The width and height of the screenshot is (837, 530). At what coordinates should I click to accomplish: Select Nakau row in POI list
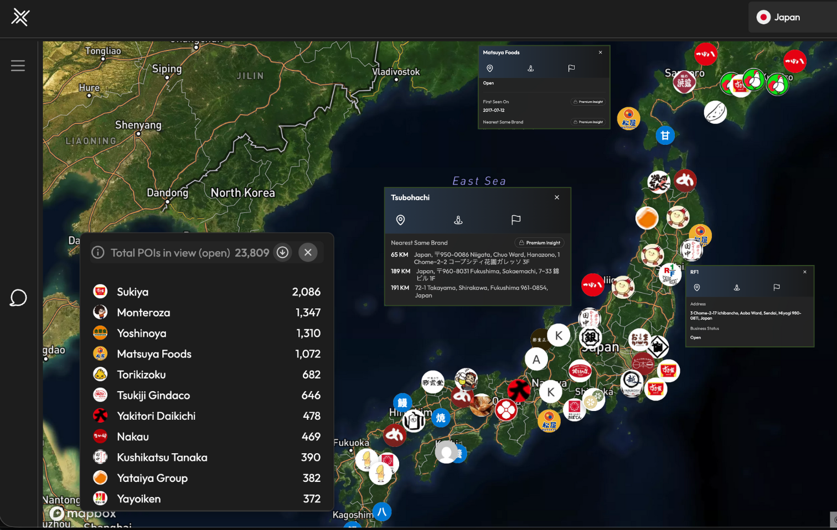click(206, 437)
